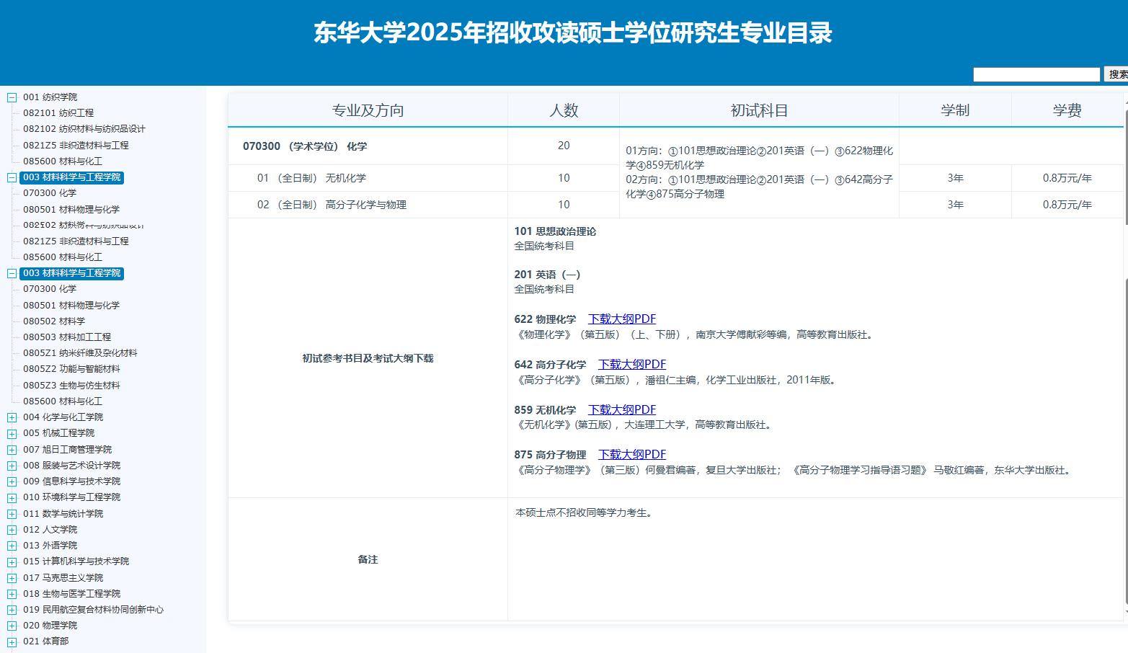Click the 初试科目 column header
The width and height of the screenshot is (1128, 653).
(x=759, y=110)
